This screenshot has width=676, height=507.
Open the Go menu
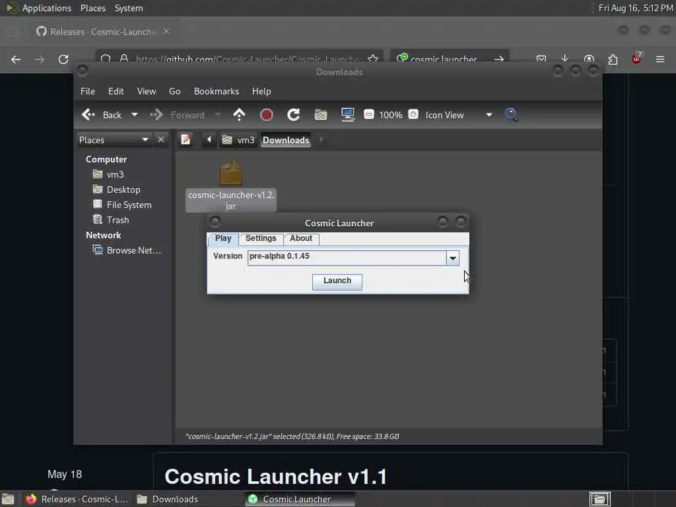pos(174,91)
